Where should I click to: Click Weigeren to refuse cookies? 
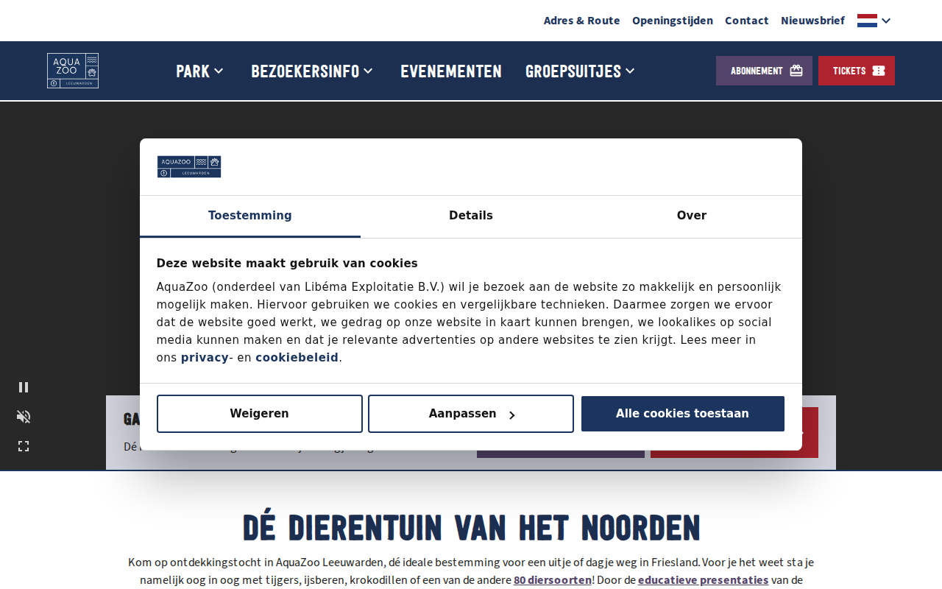click(260, 414)
